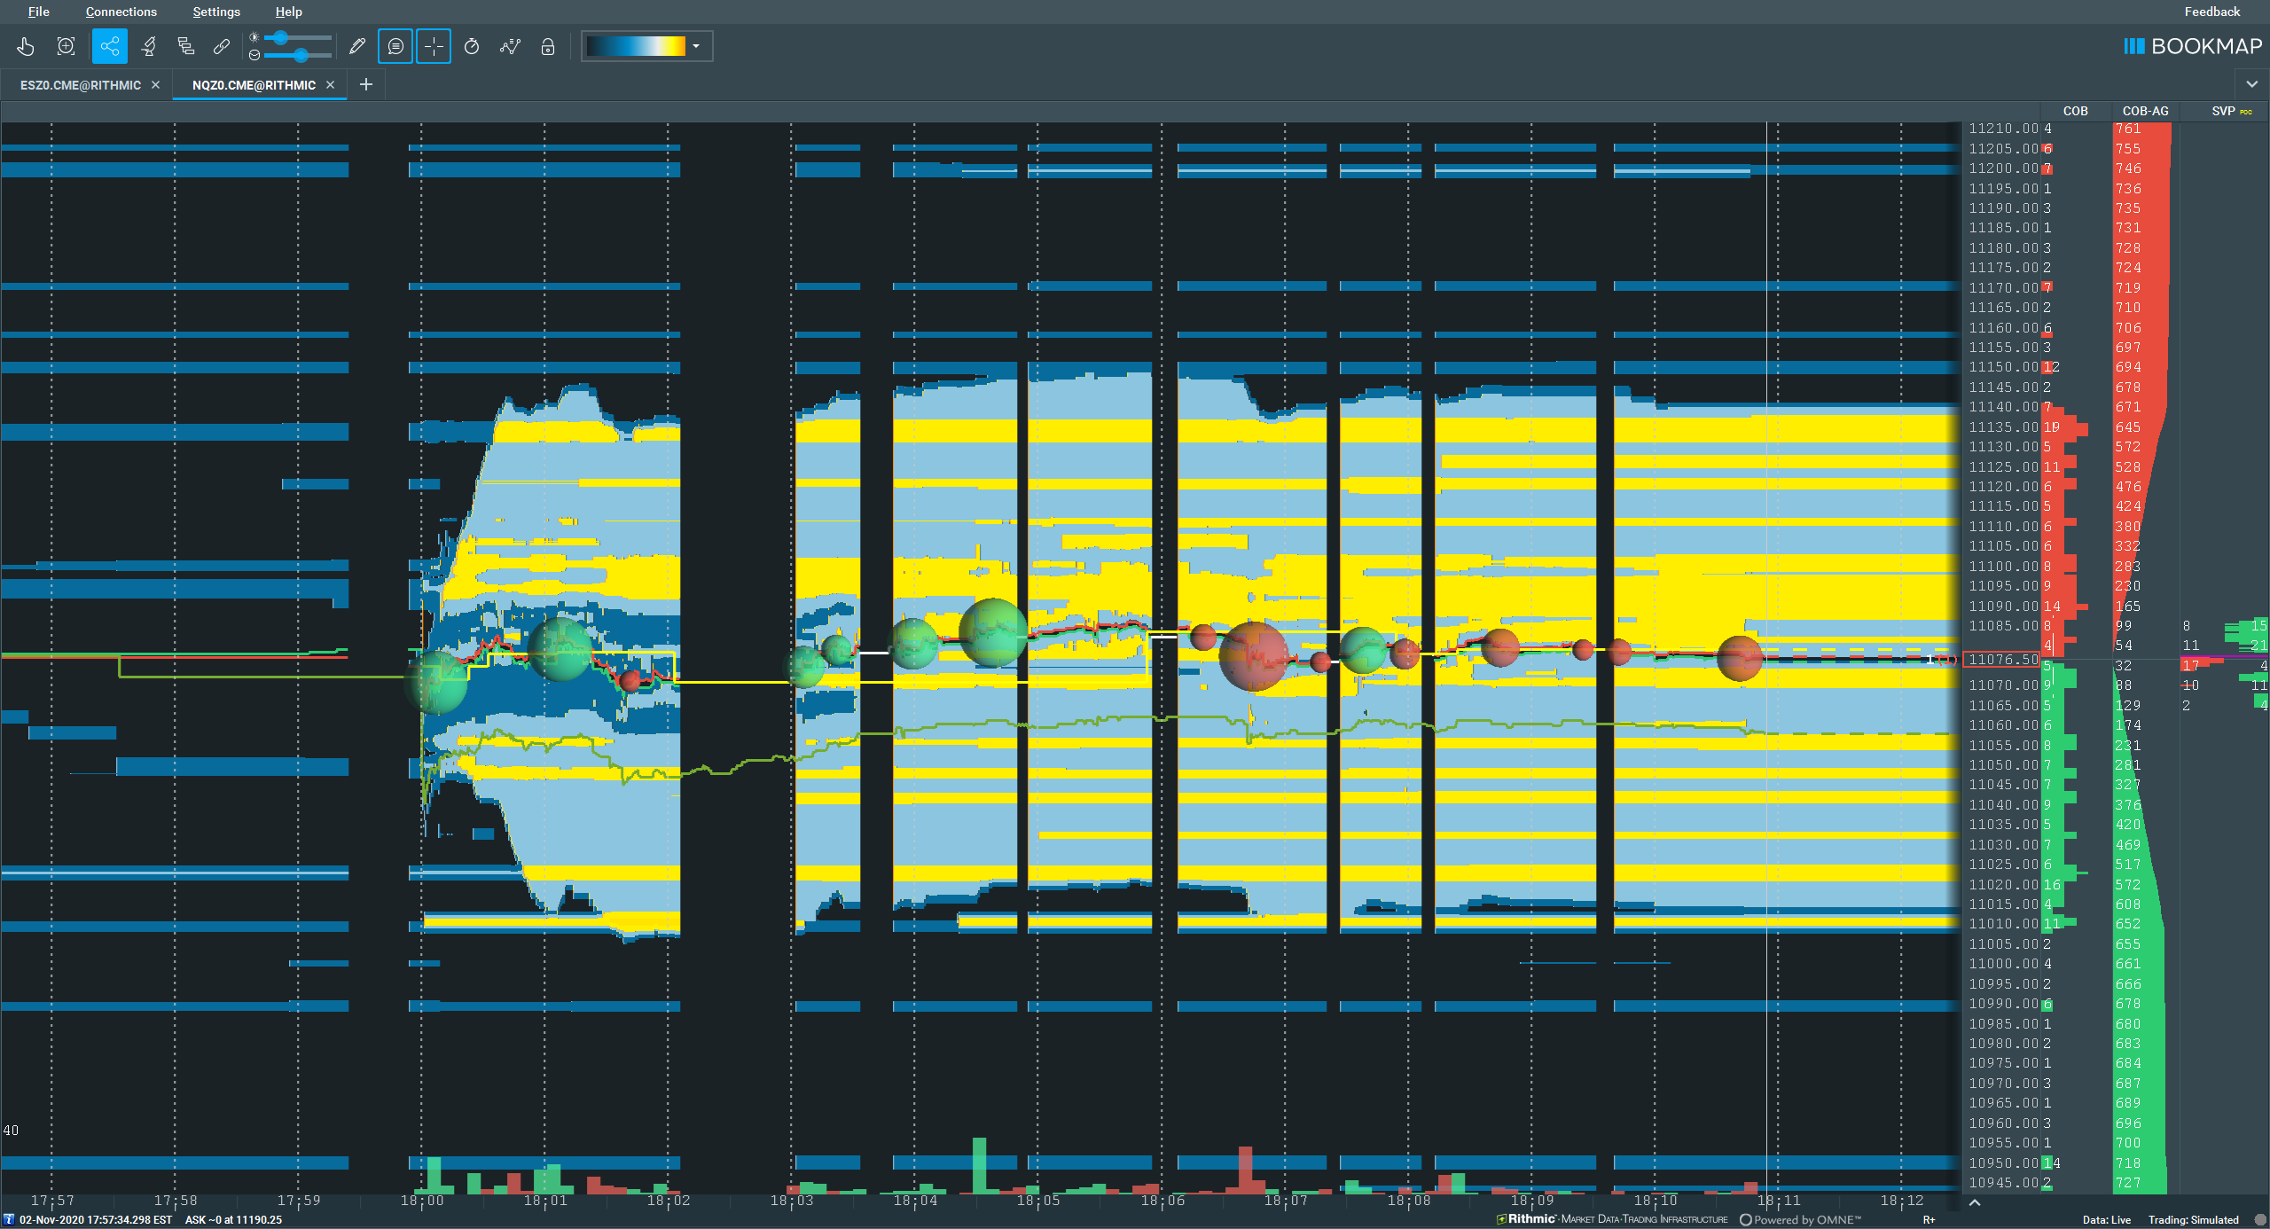The height and width of the screenshot is (1229, 2270).
Task: Adjust the upper brightness slider
Action: 281,38
